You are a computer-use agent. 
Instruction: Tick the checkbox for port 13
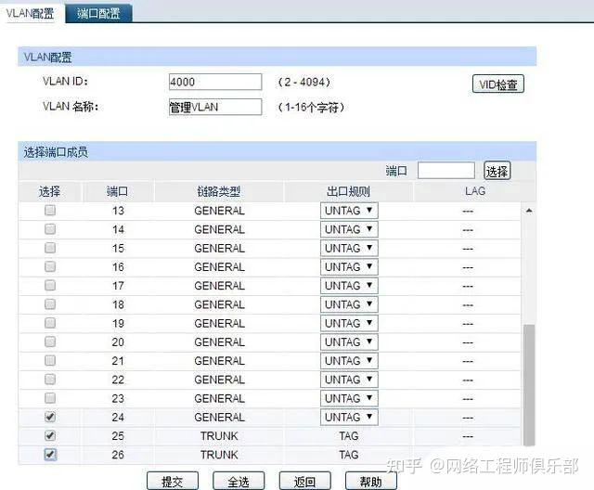[50, 211]
